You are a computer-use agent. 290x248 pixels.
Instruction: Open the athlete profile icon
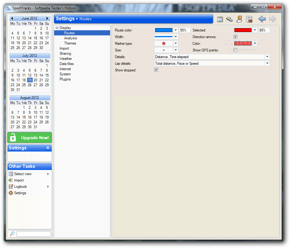pos(239,19)
